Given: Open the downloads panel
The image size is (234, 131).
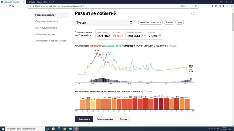Looking at the screenshot, I should tap(212, 6).
